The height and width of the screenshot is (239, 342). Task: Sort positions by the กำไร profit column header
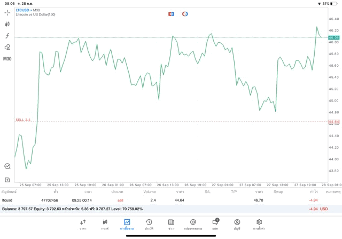[x=313, y=191]
